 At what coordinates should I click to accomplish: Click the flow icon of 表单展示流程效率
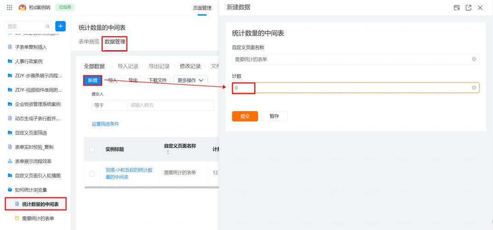point(10,161)
